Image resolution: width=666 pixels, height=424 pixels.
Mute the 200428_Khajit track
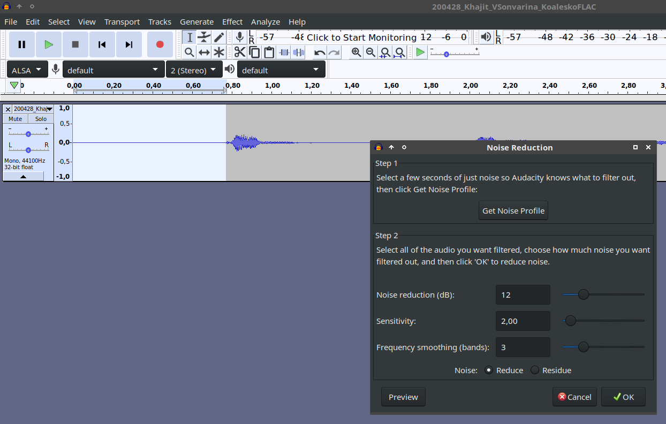point(16,119)
